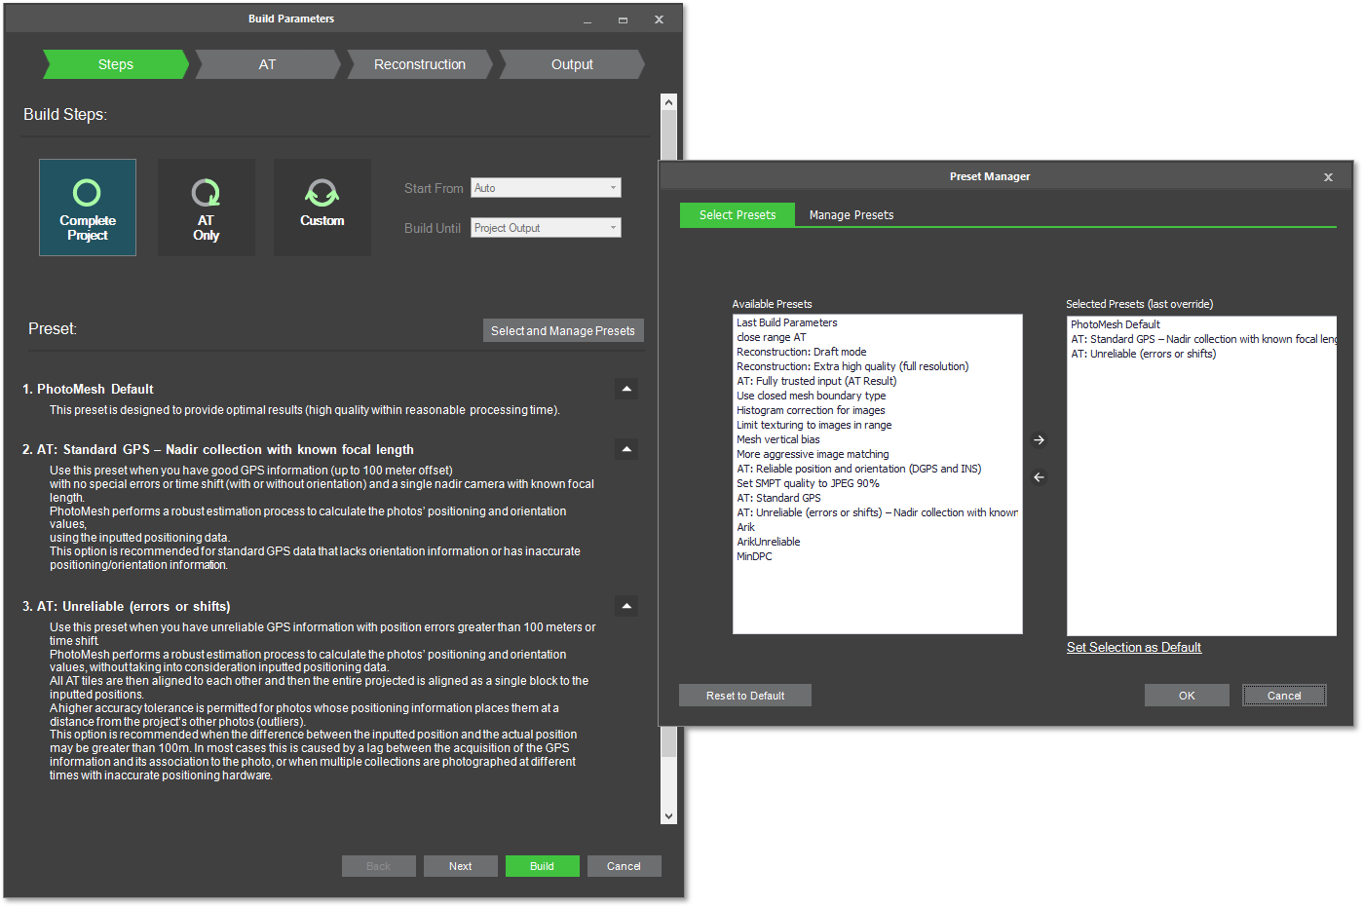Go to the Output wizard tab

coord(572,64)
